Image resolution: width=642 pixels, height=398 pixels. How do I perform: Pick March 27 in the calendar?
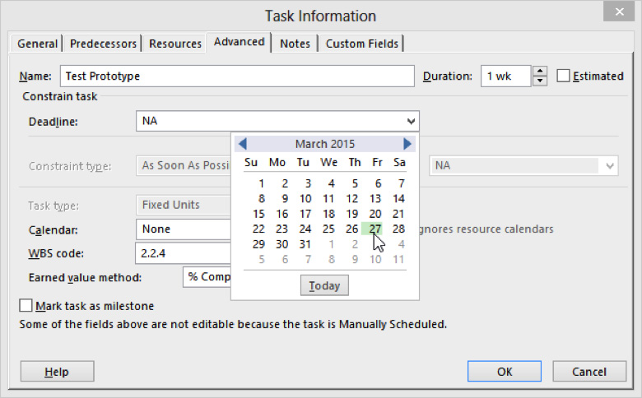[x=375, y=229]
